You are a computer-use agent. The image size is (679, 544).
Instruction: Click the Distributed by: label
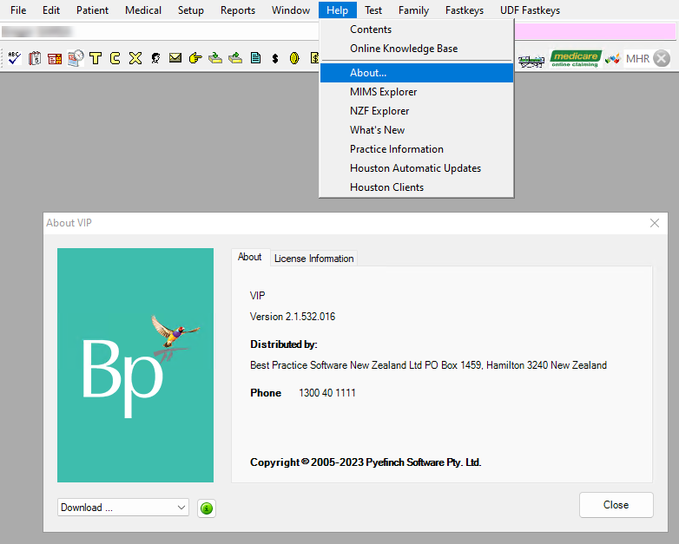[x=284, y=344]
